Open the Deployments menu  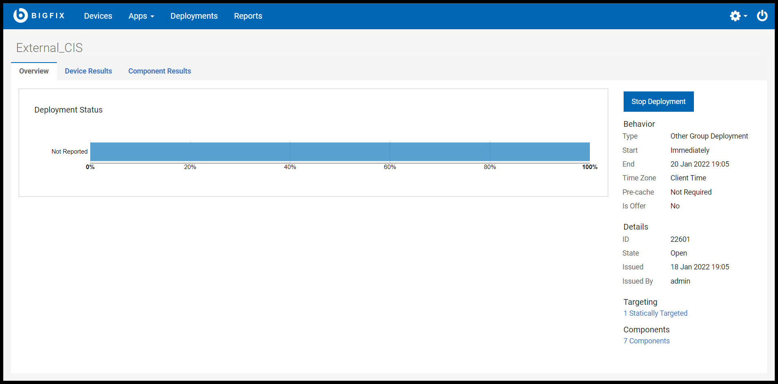[194, 16]
